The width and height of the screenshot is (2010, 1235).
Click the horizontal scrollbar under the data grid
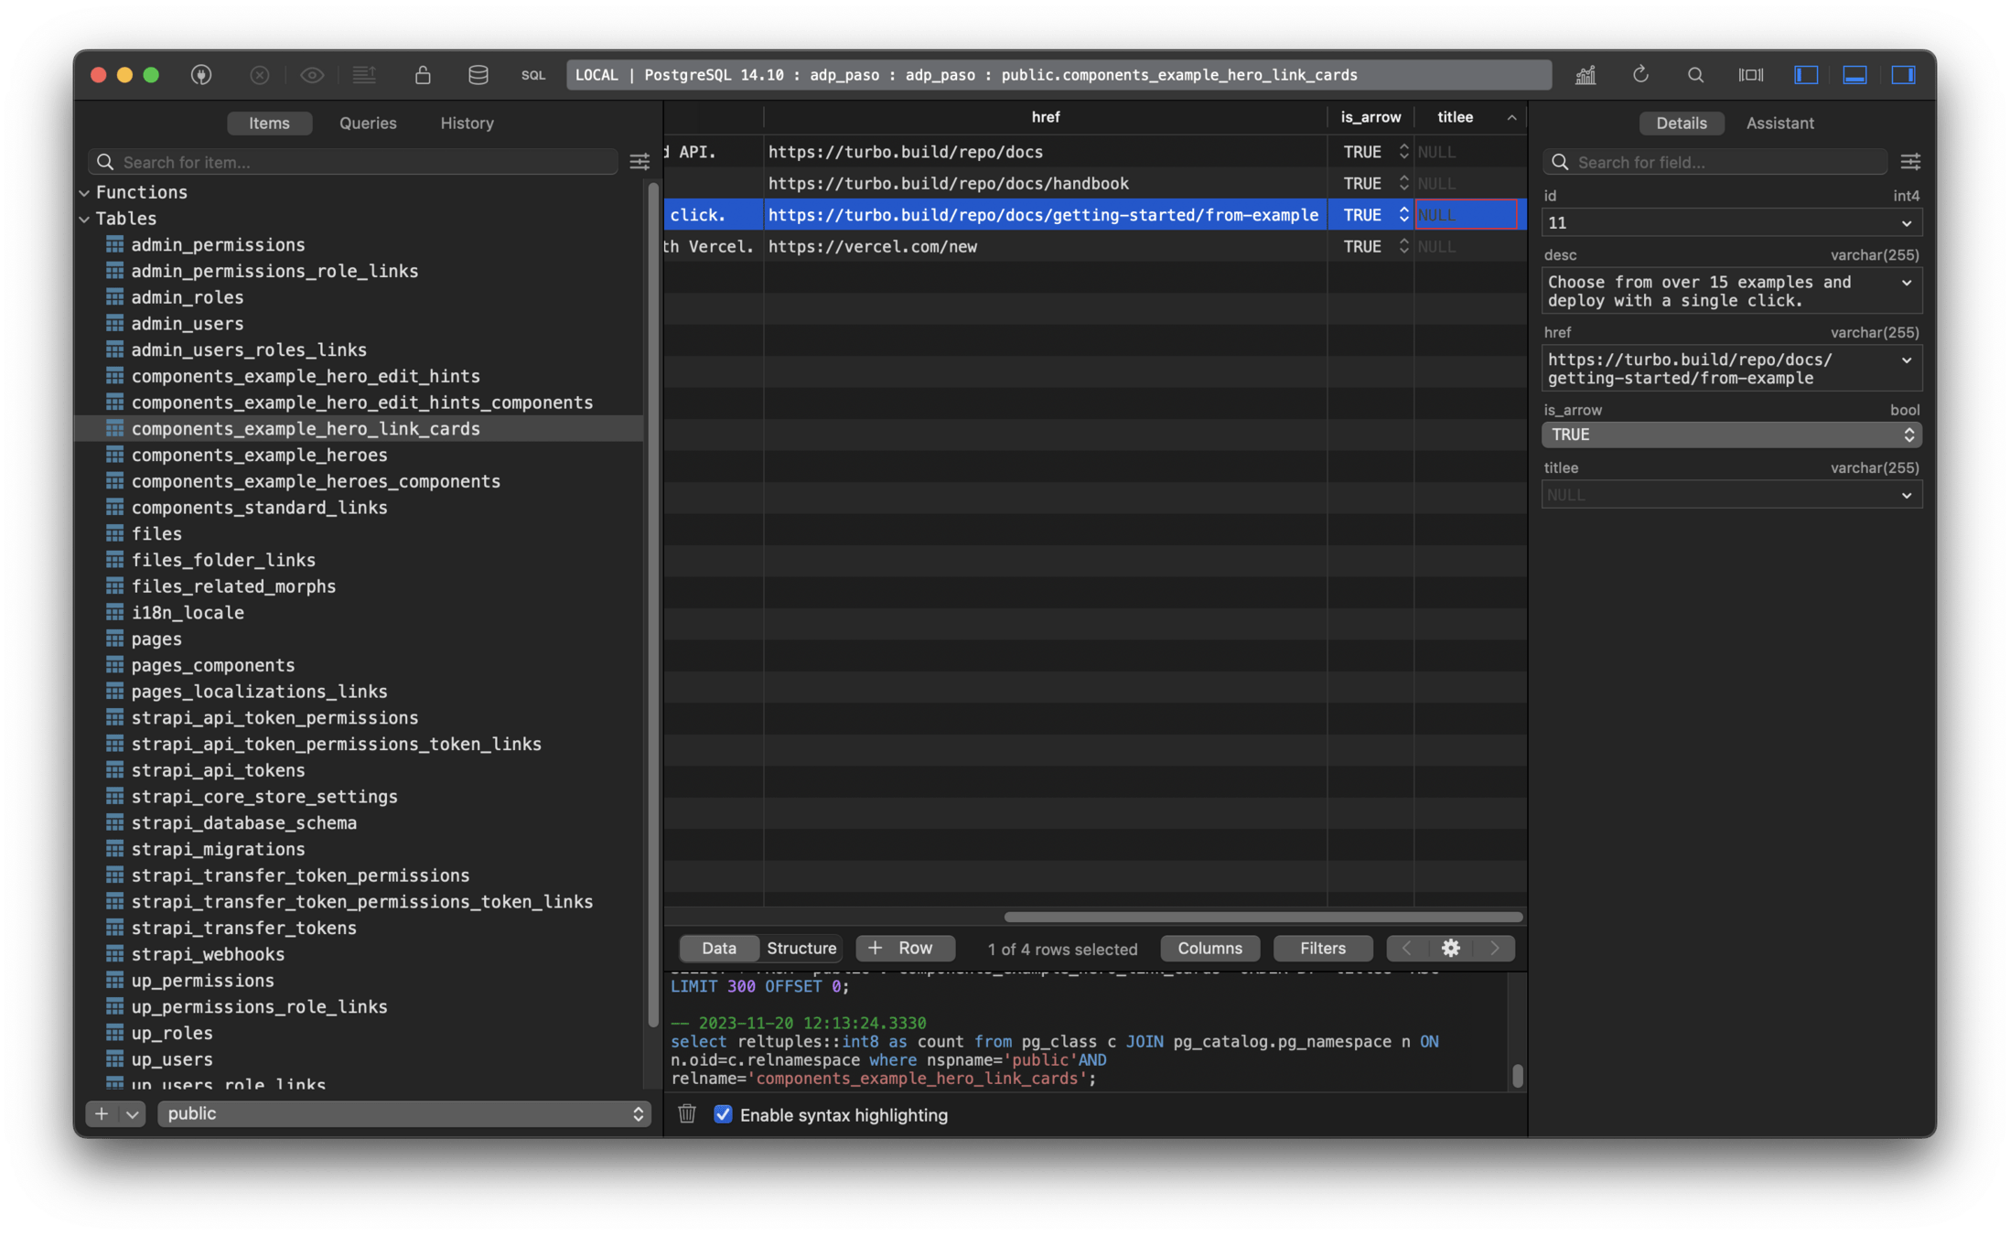point(1263,917)
